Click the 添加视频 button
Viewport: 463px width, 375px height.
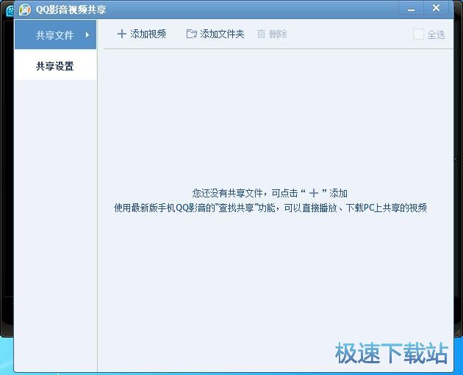(x=142, y=34)
